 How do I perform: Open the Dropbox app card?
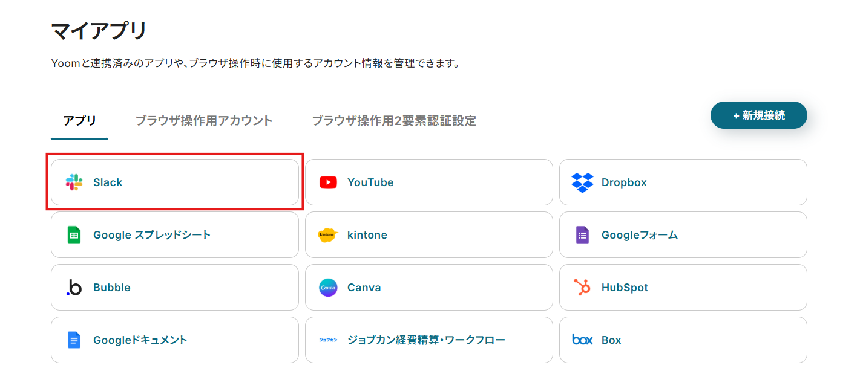tap(683, 182)
